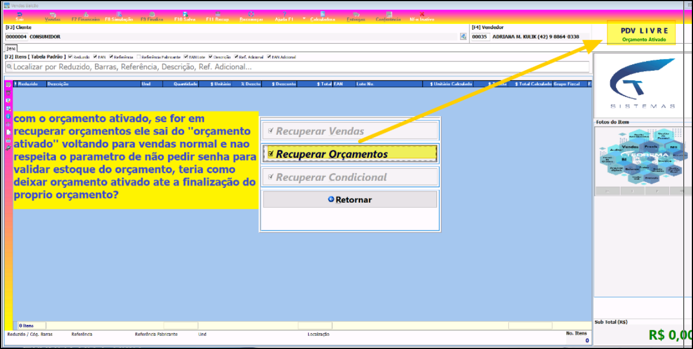Toggle the Reduzido search filter checkbox
693x349 pixels.
pos(70,57)
